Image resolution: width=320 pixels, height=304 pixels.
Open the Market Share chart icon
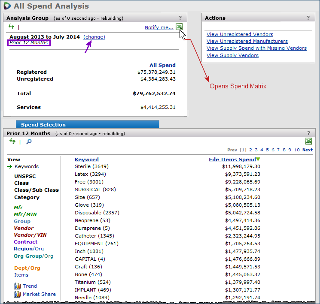tap(18, 294)
